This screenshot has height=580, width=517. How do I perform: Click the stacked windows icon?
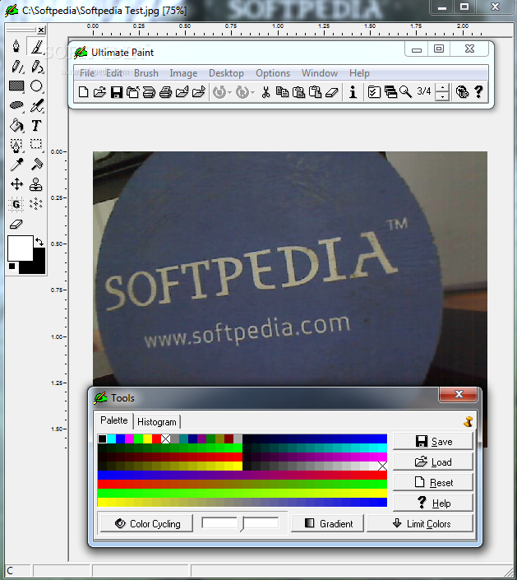coord(390,92)
